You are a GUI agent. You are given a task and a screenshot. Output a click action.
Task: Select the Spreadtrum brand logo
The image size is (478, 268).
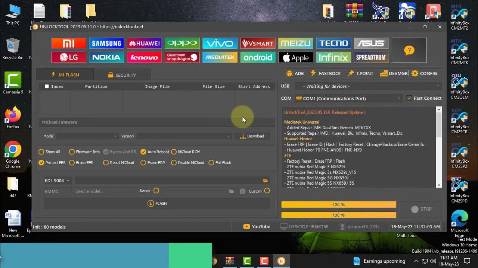point(371,57)
